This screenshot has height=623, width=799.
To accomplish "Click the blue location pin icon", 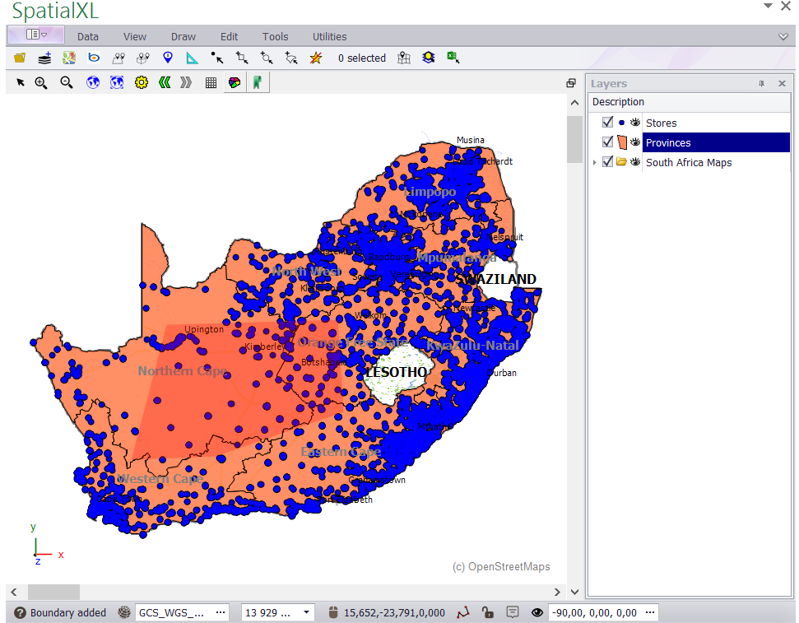I will (168, 58).
